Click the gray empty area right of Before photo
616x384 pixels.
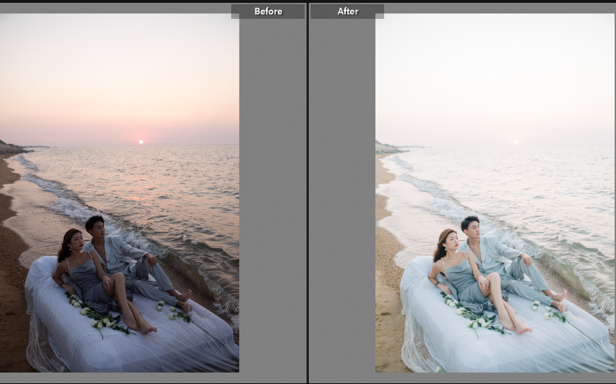point(272,202)
